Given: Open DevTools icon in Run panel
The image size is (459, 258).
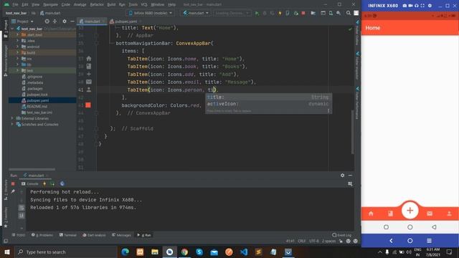Looking at the screenshot, I should click(62, 183).
